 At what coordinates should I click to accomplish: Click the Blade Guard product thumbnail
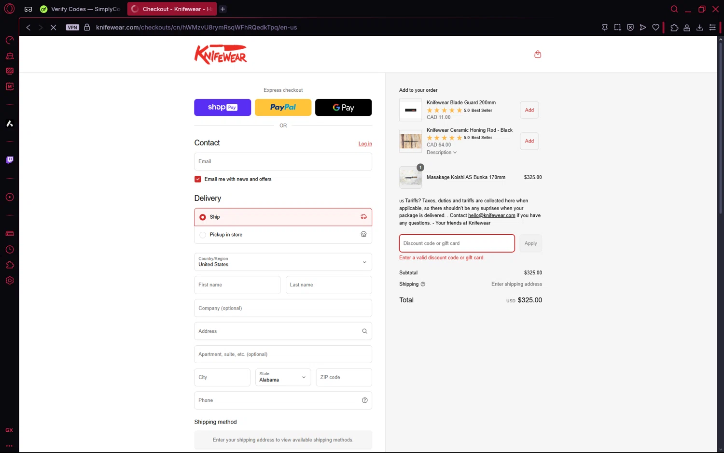coord(410,110)
